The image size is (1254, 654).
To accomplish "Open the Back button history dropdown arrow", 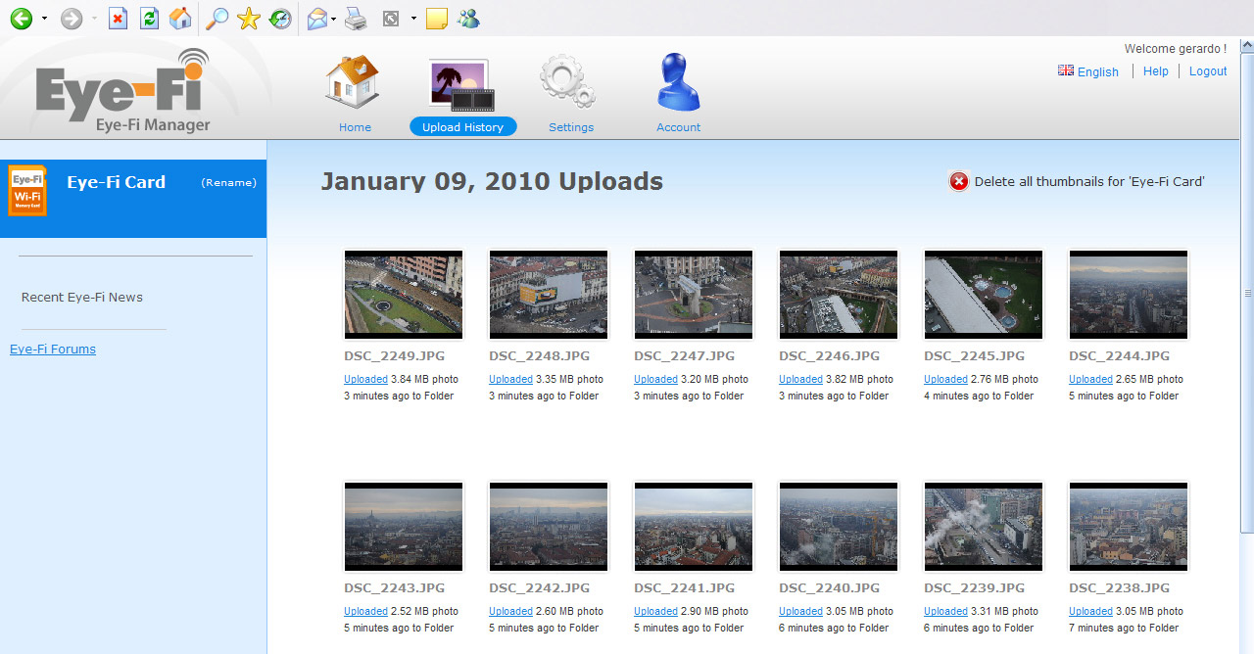I will [44, 19].
